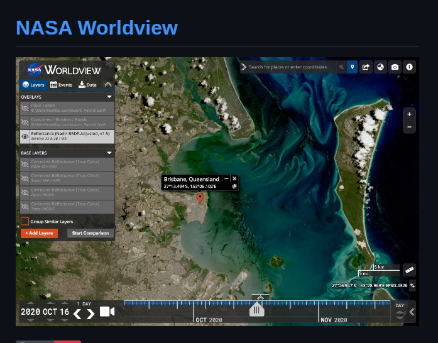Viewport: 438px width, 343px height.
Task: Click the Add Layers button
Action: (x=39, y=233)
